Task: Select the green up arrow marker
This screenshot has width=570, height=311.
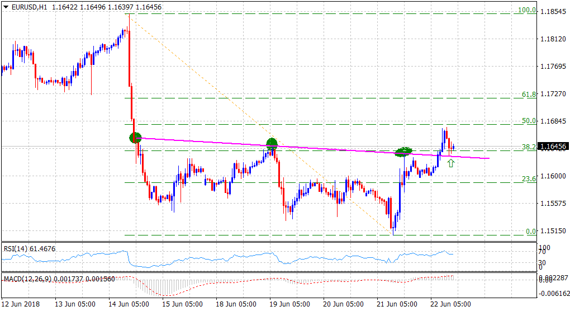Action: pyautogui.click(x=450, y=163)
